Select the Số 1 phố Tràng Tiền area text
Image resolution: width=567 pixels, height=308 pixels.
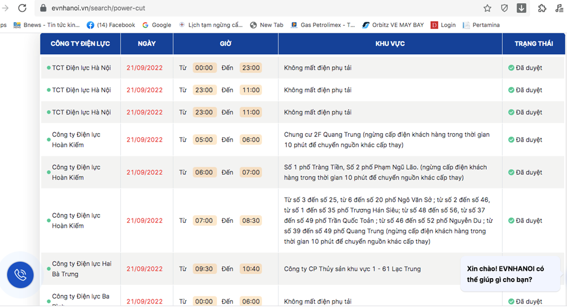385,172
